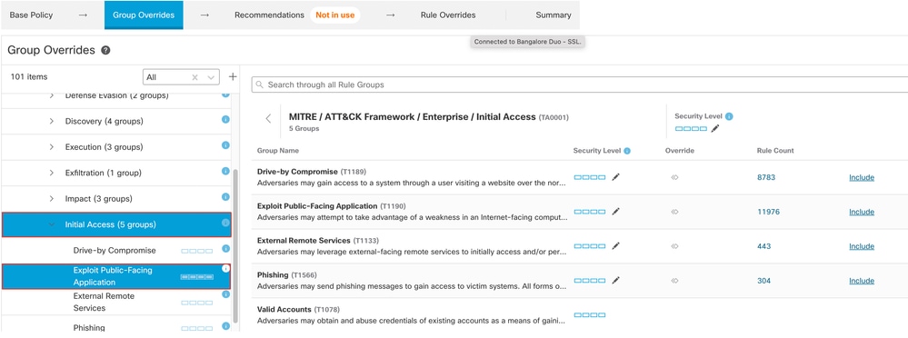908x338 pixels.
Task: Open the Group Overrides help icon
Action: pos(105,50)
